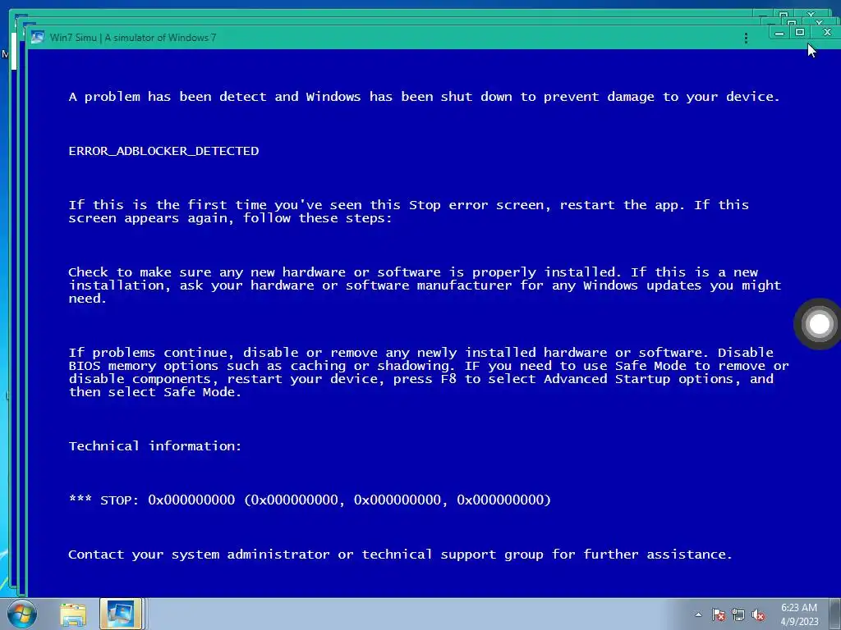Open the clock showing 6:23 AM
This screenshot has width=841, height=630.
tap(799, 614)
